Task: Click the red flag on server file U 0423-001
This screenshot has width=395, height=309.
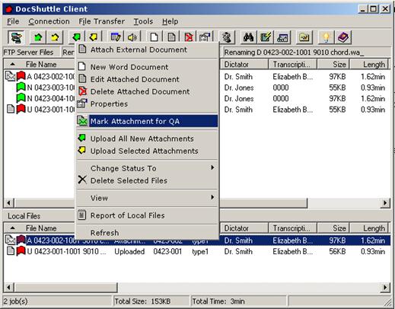Action: 21,109
